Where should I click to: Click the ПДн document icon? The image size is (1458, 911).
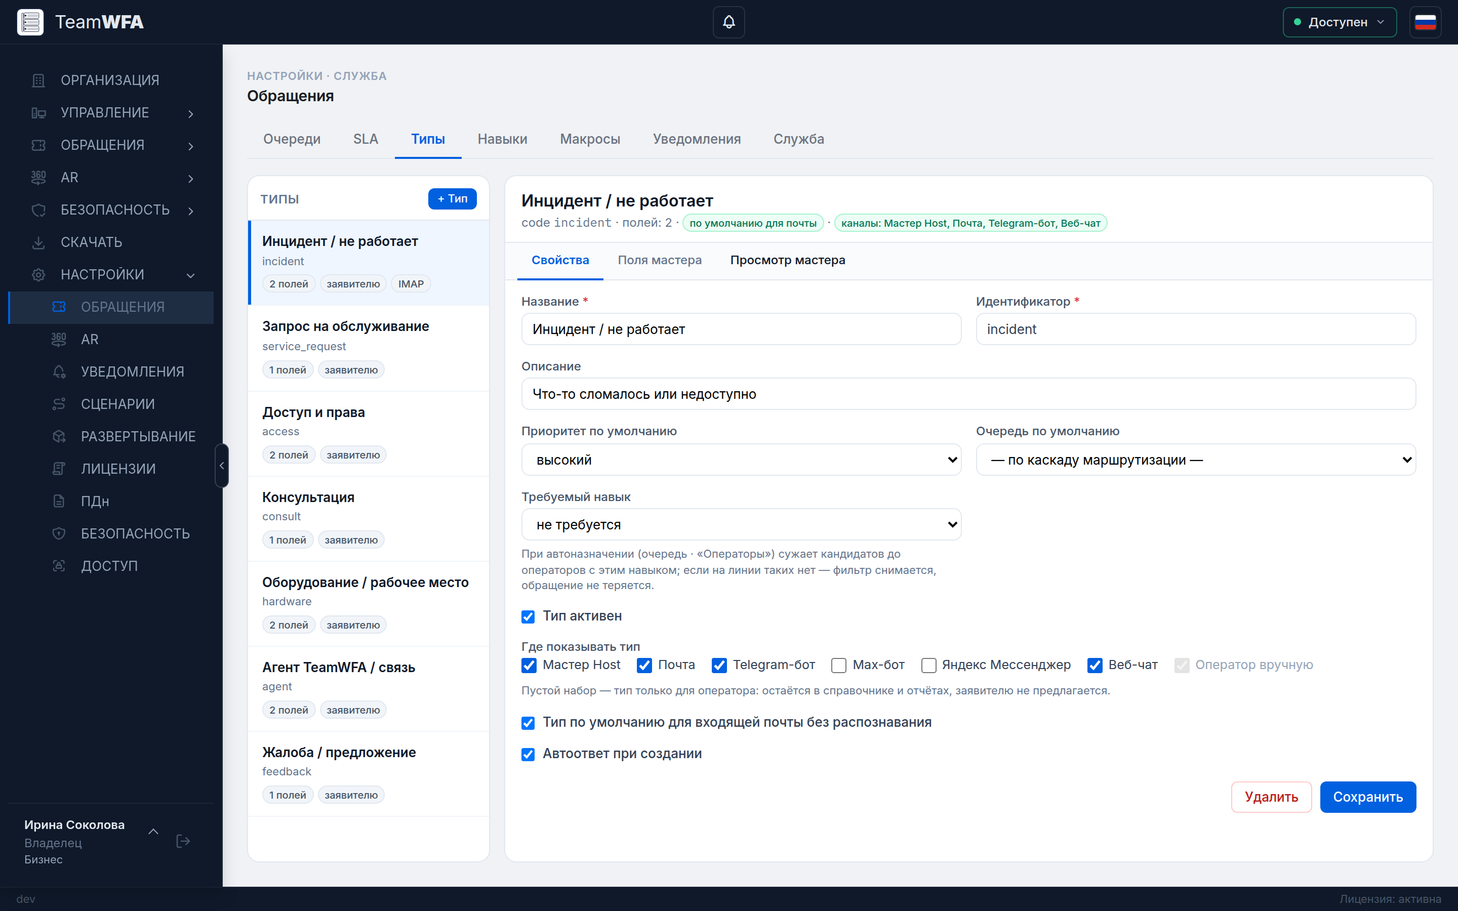coord(58,501)
